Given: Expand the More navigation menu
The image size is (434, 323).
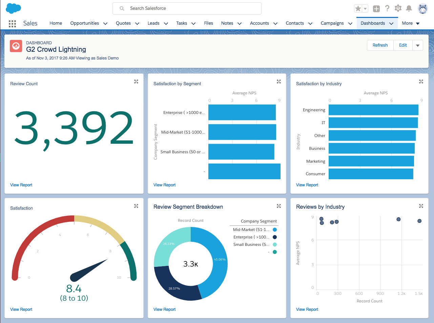Looking at the screenshot, I should click(x=411, y=23).
